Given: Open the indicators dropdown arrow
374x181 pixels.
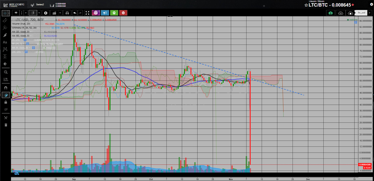Looking at the screenshot, I should tap(60, 13).
